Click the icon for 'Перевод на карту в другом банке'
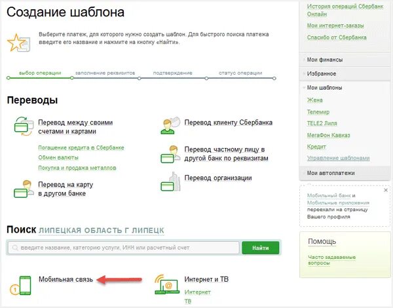This screenshot has width=393, height=308. coord(24,189)
